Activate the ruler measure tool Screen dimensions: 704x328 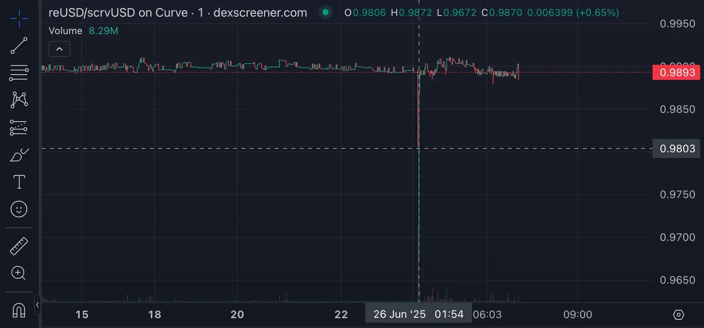click(19, 246)
